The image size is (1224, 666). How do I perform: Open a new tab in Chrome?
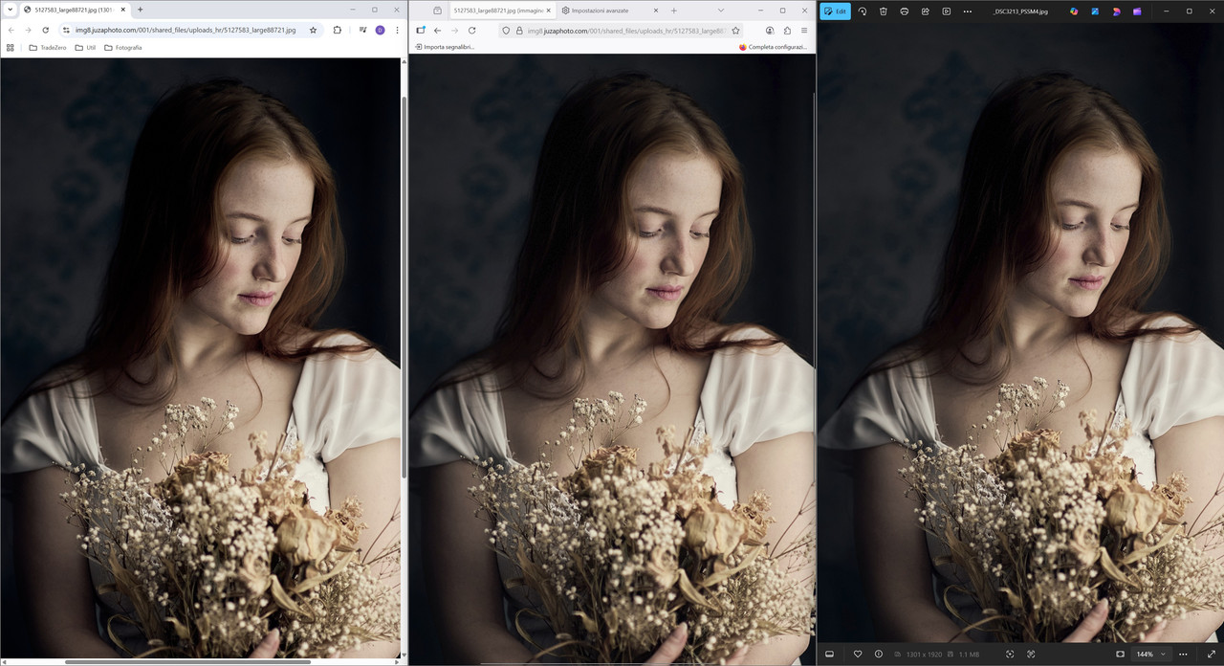pos(141,10)
